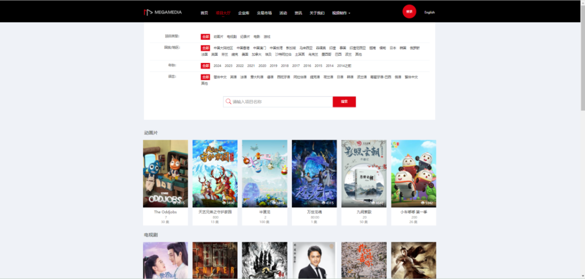Filter region by 加拿大
This screenshot has width=585, height=279.
pyautogui.click(x=256, y=54)
